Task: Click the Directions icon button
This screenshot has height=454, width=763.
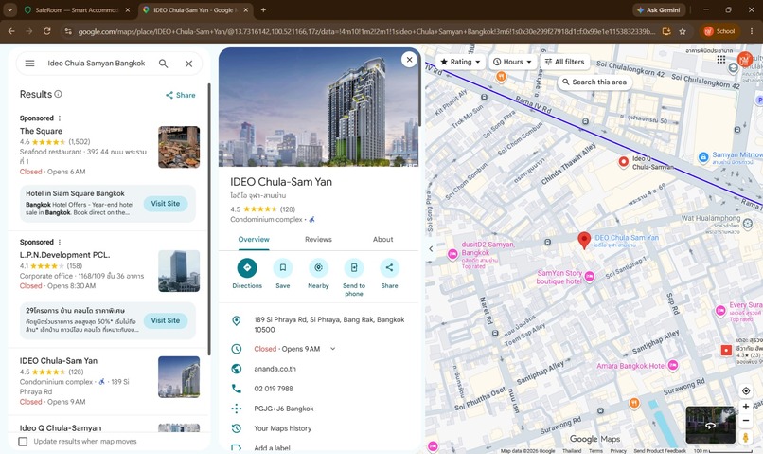Action: (x=247, y=268)
